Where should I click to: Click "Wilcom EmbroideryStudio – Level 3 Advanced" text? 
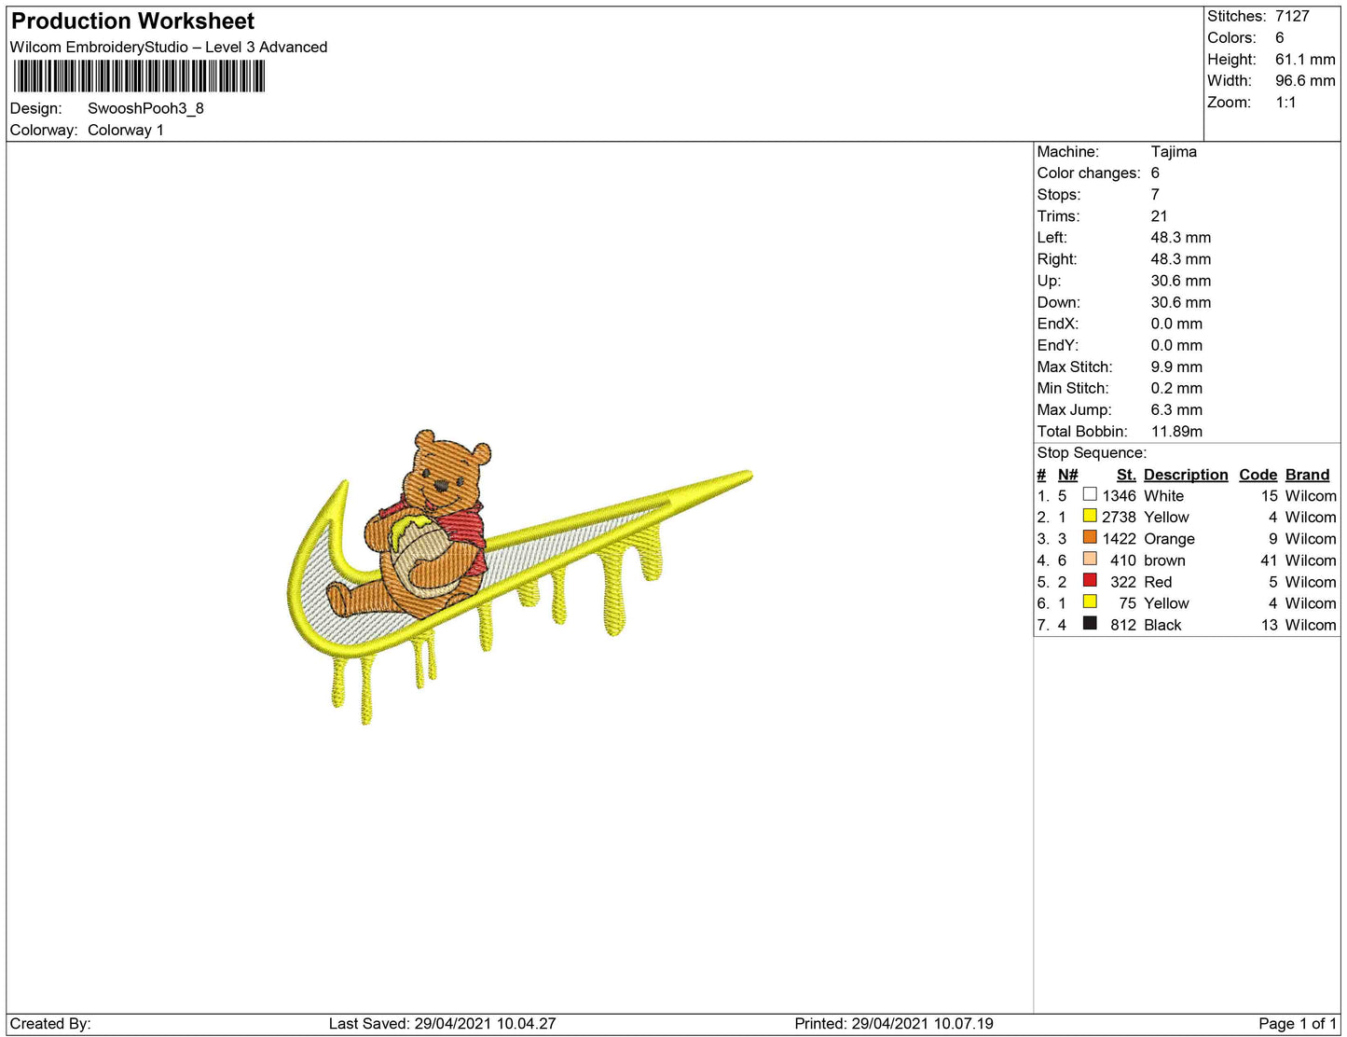[169, 47]
